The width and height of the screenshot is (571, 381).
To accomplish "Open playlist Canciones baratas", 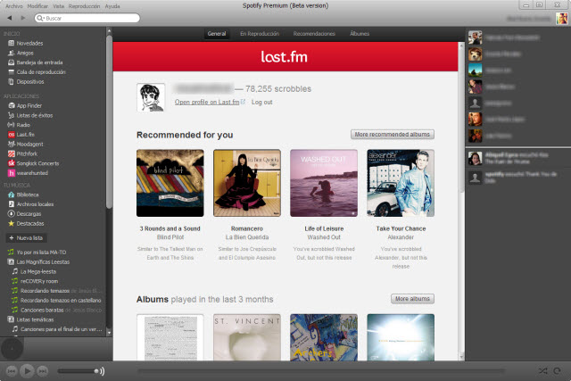I will [x=42, y=310].
